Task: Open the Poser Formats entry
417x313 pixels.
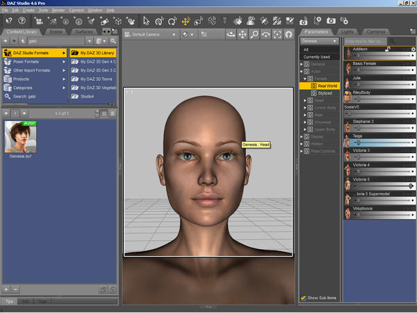Action: tap(35, 62)
